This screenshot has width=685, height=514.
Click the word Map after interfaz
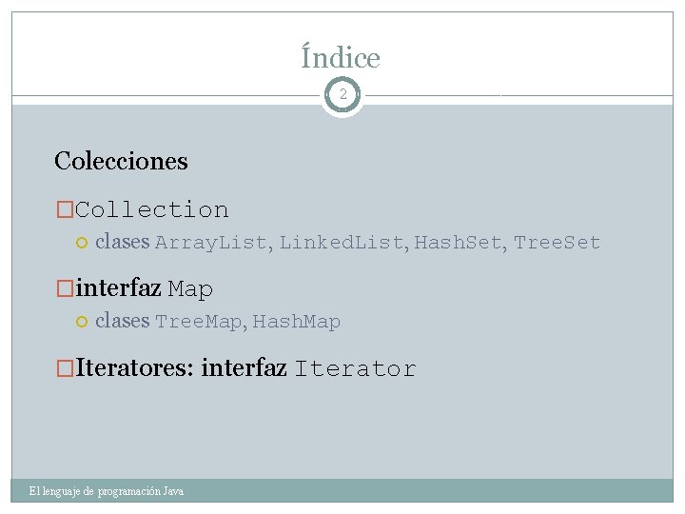(x=190, y=289)
